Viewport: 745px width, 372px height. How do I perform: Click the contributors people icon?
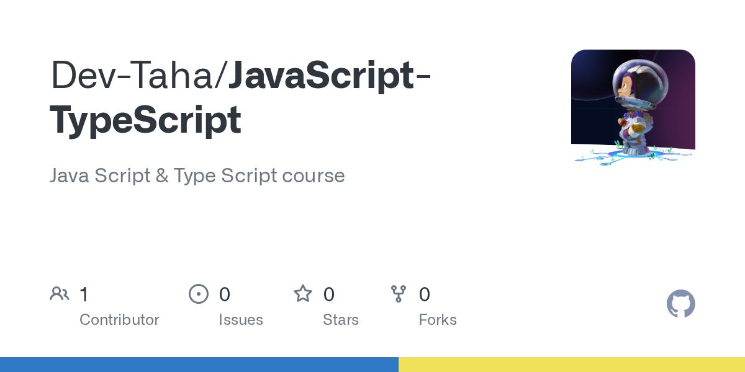tap(60, 294)
